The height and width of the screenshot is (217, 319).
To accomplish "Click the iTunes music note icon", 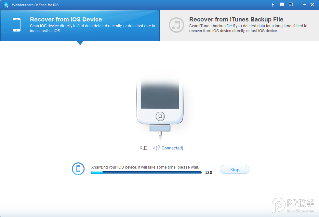I will coord(176,25).
